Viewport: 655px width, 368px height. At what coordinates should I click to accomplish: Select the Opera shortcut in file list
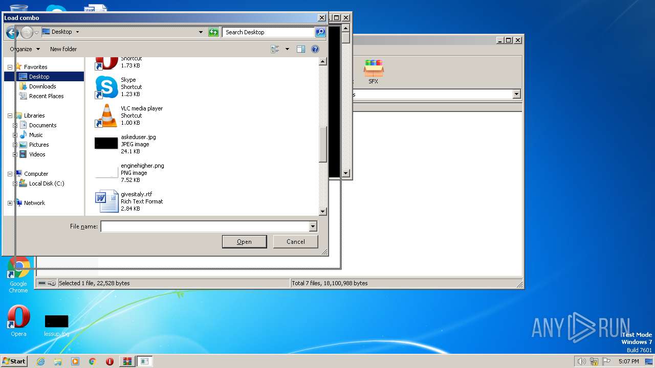(x=106, y=63)
